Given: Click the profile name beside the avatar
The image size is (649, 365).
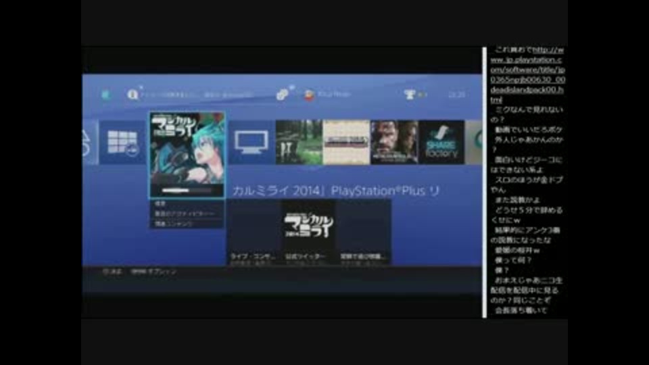Looking at the screenshot, I should pos(334,95).
